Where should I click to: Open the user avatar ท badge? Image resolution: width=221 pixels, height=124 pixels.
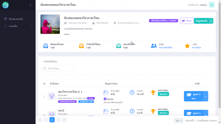(212, 5)
